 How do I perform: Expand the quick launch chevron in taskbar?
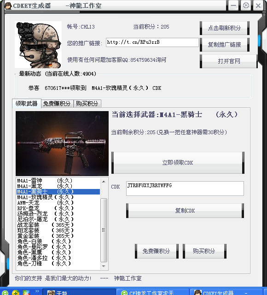click(37, 291)
